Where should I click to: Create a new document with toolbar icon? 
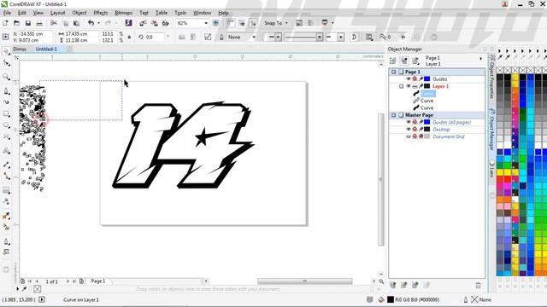tap(5, 23)
